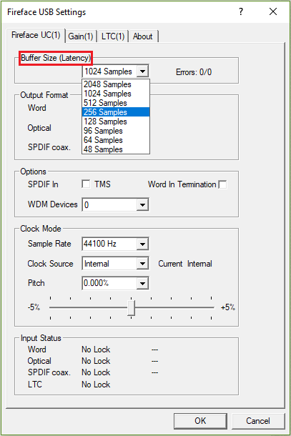This screenshot has height=436, width=291.
Task: Expand the Clock Source dropdown
Action: tap(142, 263)
